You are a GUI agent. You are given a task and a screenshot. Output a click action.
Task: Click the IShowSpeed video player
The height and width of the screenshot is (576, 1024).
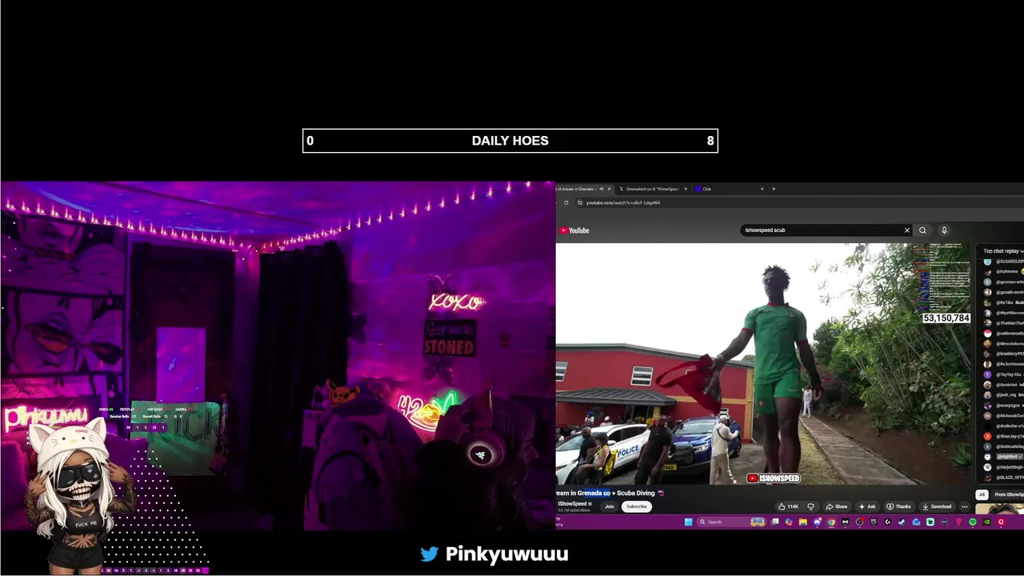pyautogui.click(x=763, y=364)
